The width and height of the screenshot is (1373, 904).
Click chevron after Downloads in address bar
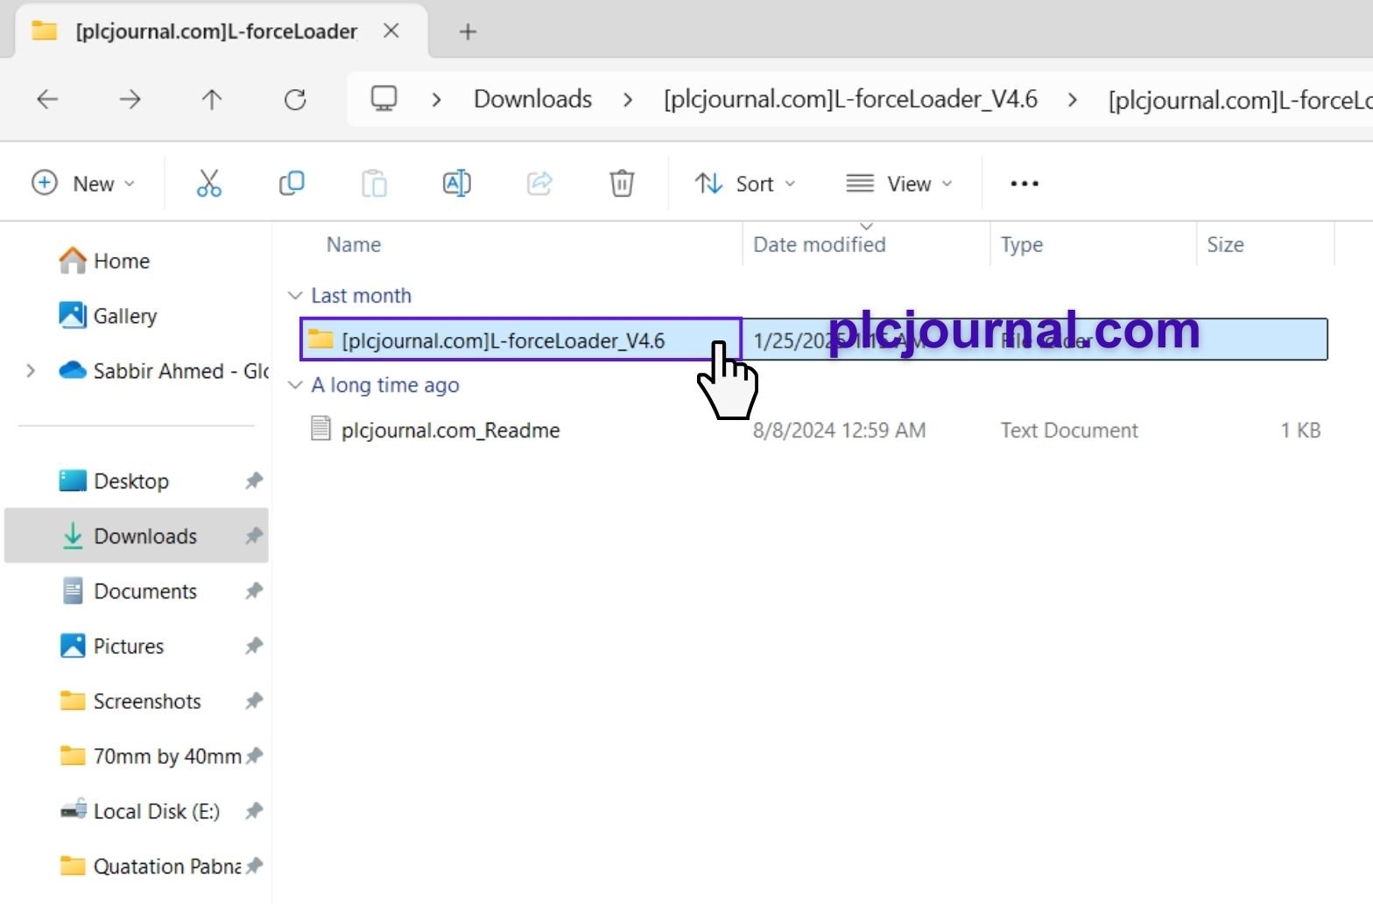(x=628, y=100)
